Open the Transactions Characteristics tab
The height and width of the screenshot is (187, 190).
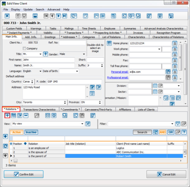pos(39,110)
